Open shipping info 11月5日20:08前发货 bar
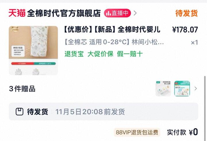 103,111
